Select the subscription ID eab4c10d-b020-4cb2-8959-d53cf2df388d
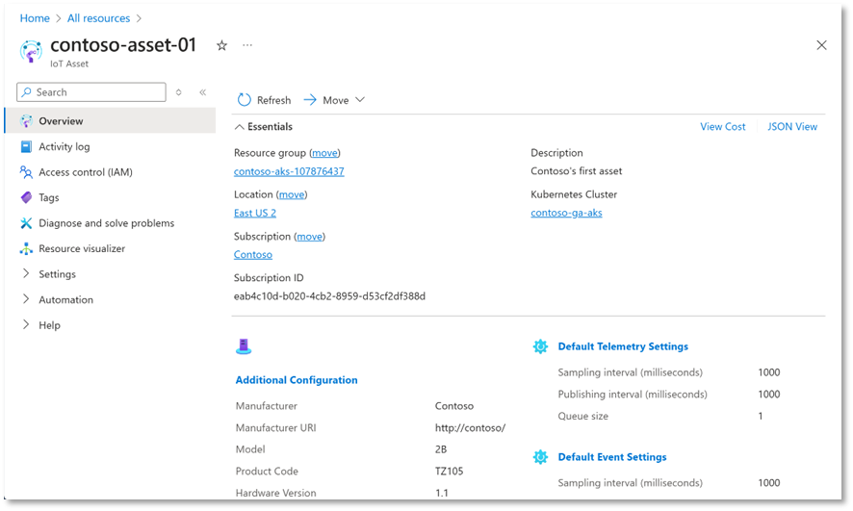The height and width of the screenshot is (511, 853). tap(329, 296)
